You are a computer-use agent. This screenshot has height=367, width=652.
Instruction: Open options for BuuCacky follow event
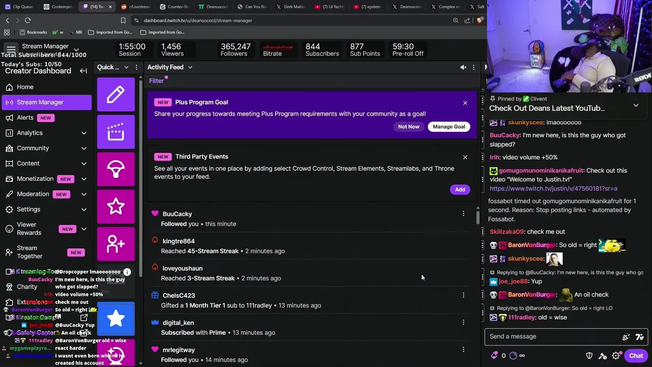(463, 214)
